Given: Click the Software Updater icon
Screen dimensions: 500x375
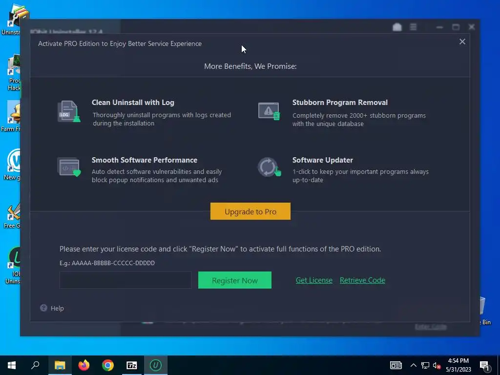Looking at the screenshot, I should pyautogui.click(x=270, y=167).
